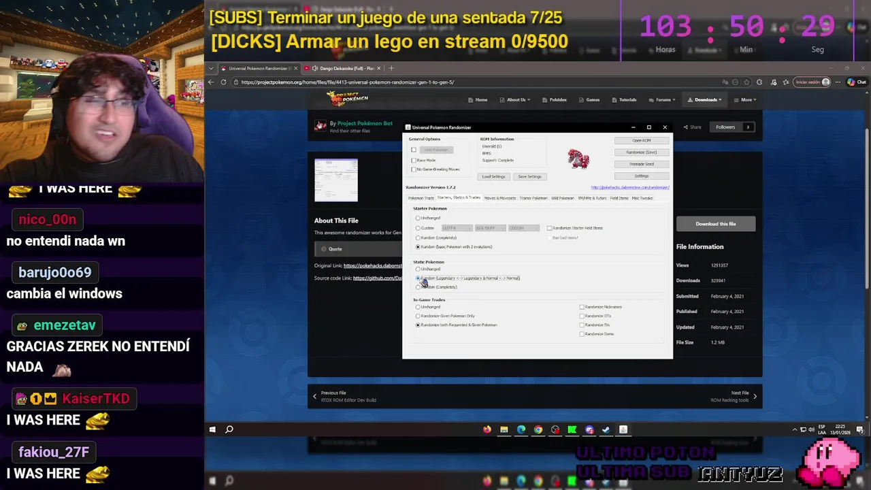
Task: Switch to the Trainer Pokemon tab
Action: (533, 198)
